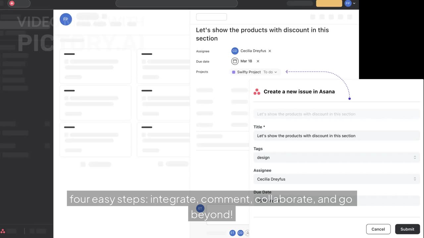Click the orange button in the top bar
This screenshot has width=424, height=238.
pos(329,3)
